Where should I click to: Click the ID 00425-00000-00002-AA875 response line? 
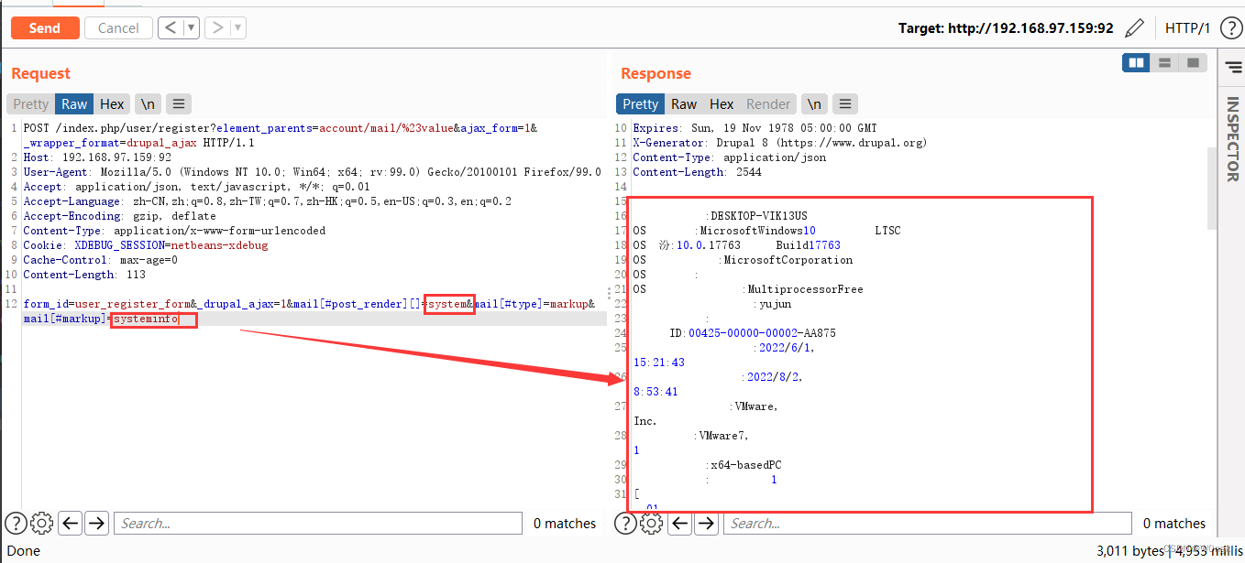(753, 333)
